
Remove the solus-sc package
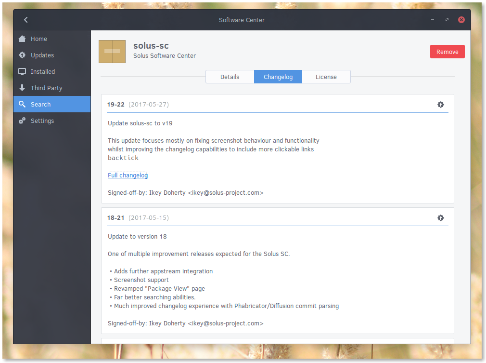pyautogui.click(x=447, y=52)
